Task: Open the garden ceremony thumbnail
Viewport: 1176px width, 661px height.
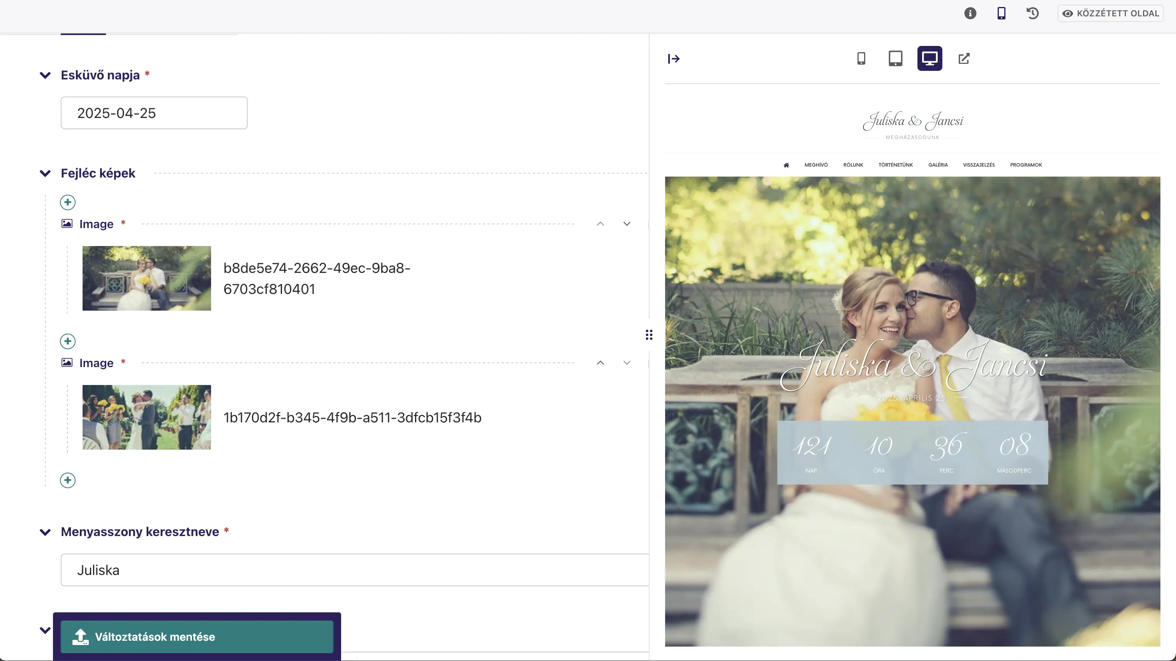Action: [146, 417]
